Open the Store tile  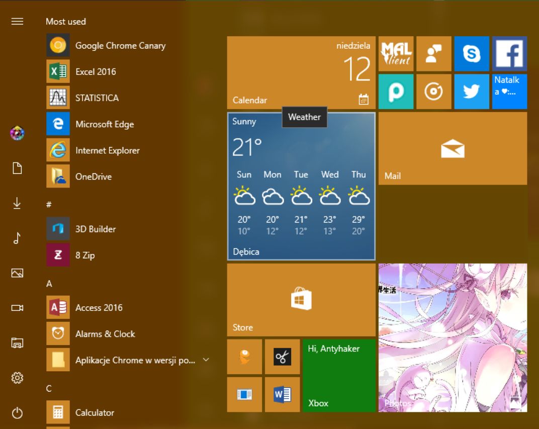(301, 300)
